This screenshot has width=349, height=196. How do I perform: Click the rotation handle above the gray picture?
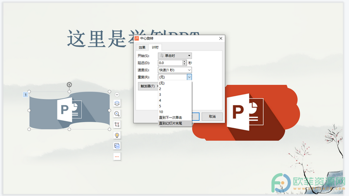pyautogui.click(x=69, y=85)
